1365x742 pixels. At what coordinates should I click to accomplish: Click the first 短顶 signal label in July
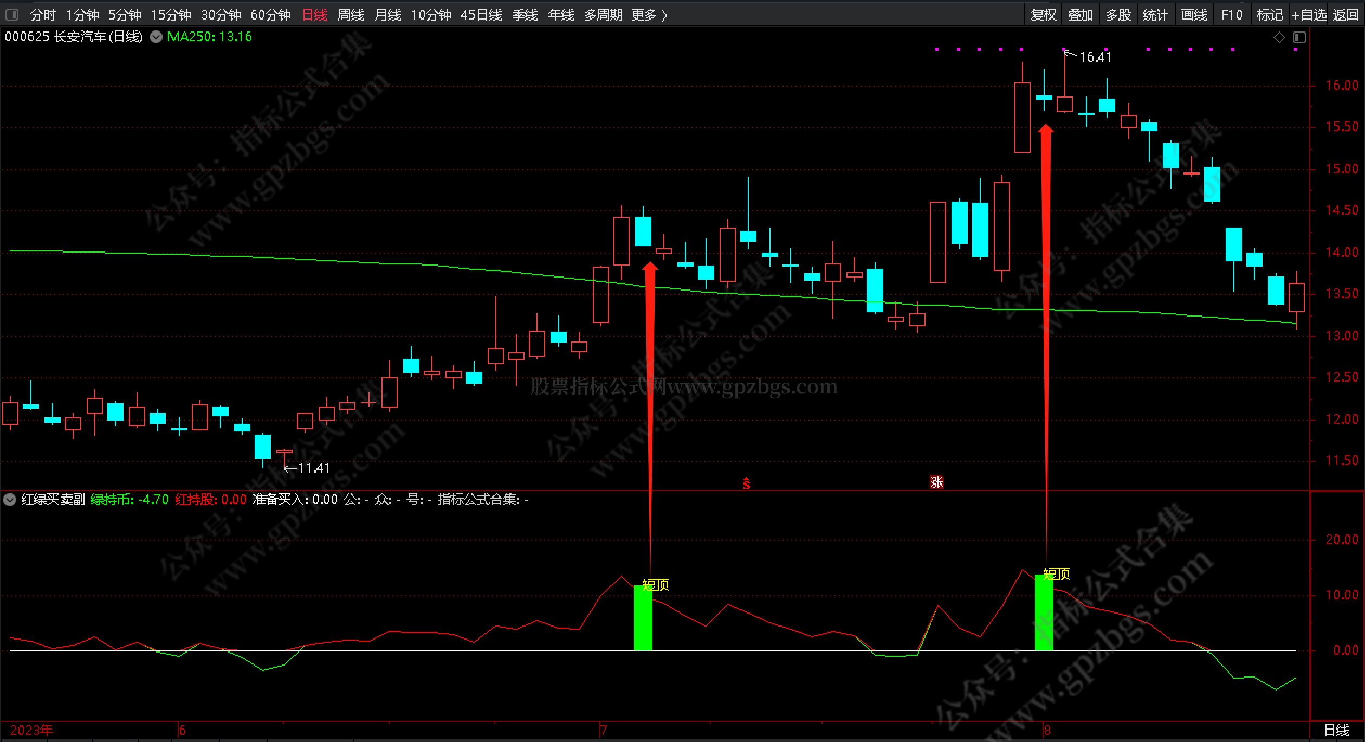pos(656,585)
